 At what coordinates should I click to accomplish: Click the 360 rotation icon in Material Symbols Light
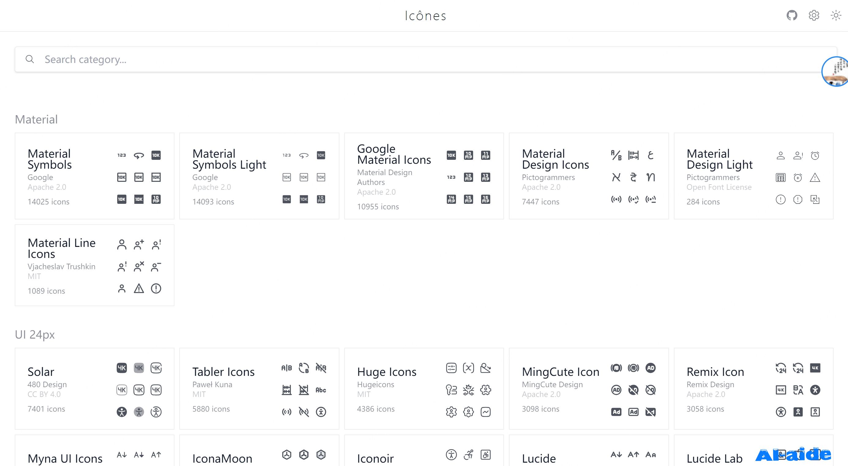pyautogui.click(x=304, y=155)
